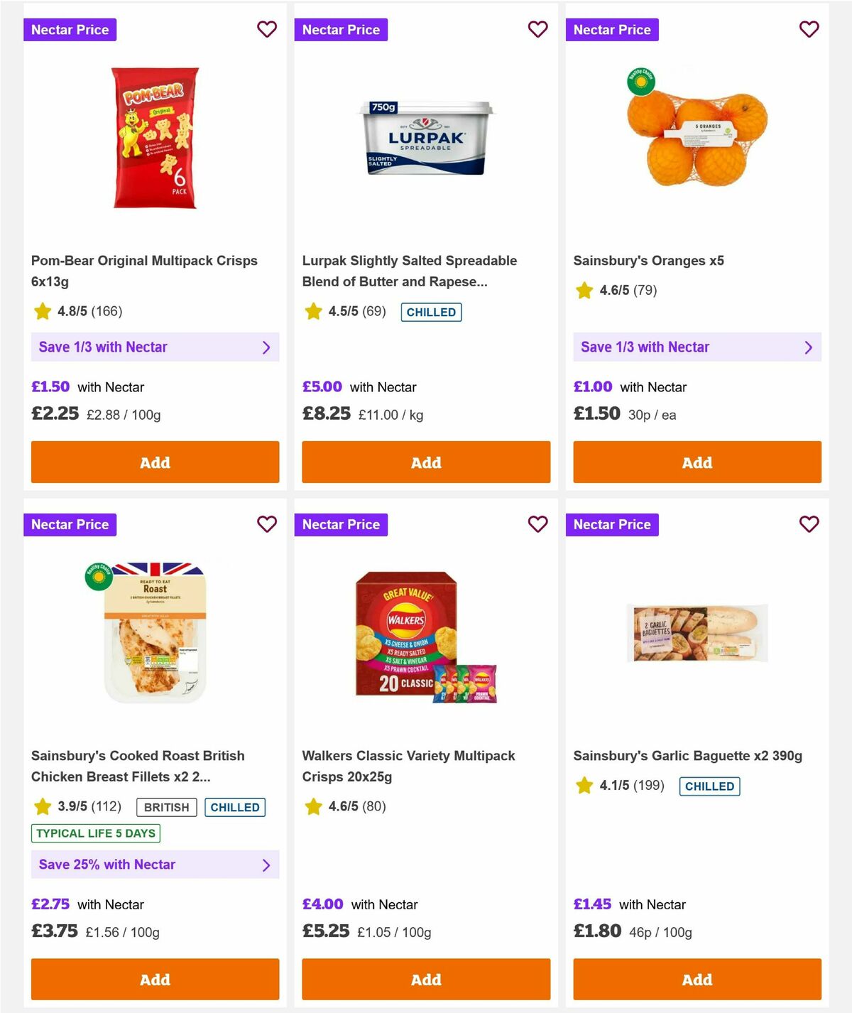Click the Lurpak product photo
Image resolution: width=852 pixels, height=1013 pixels.
425,139
